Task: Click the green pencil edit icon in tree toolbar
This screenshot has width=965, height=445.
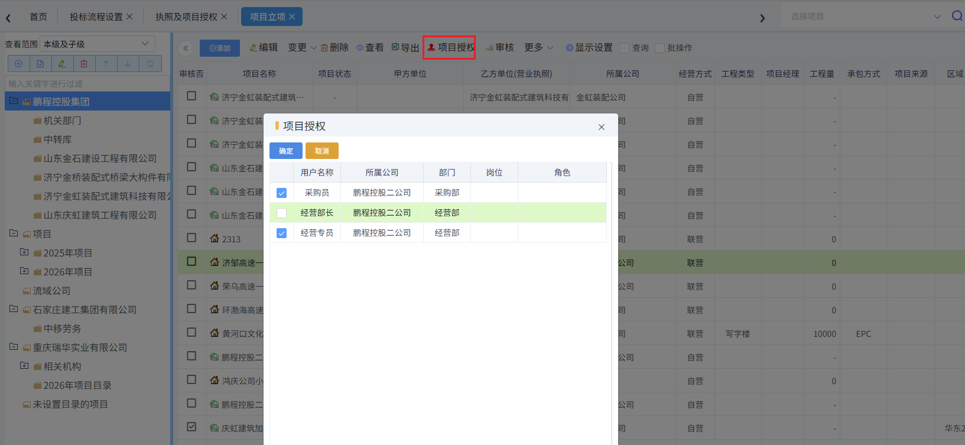Action: (x=62, y=64)
